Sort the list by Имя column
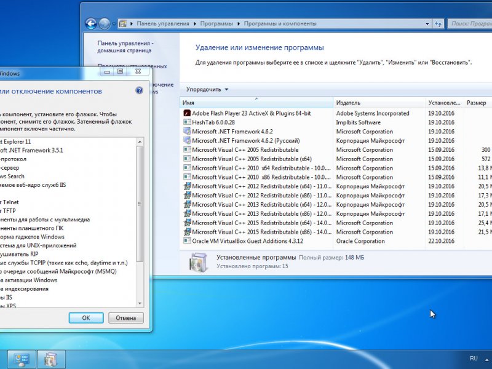Screen dimensions: 492x369 pos(256,103)
